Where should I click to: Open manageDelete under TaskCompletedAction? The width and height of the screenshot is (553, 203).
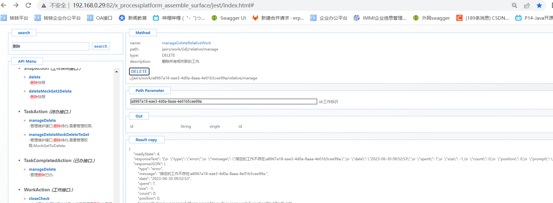(42, 169)
